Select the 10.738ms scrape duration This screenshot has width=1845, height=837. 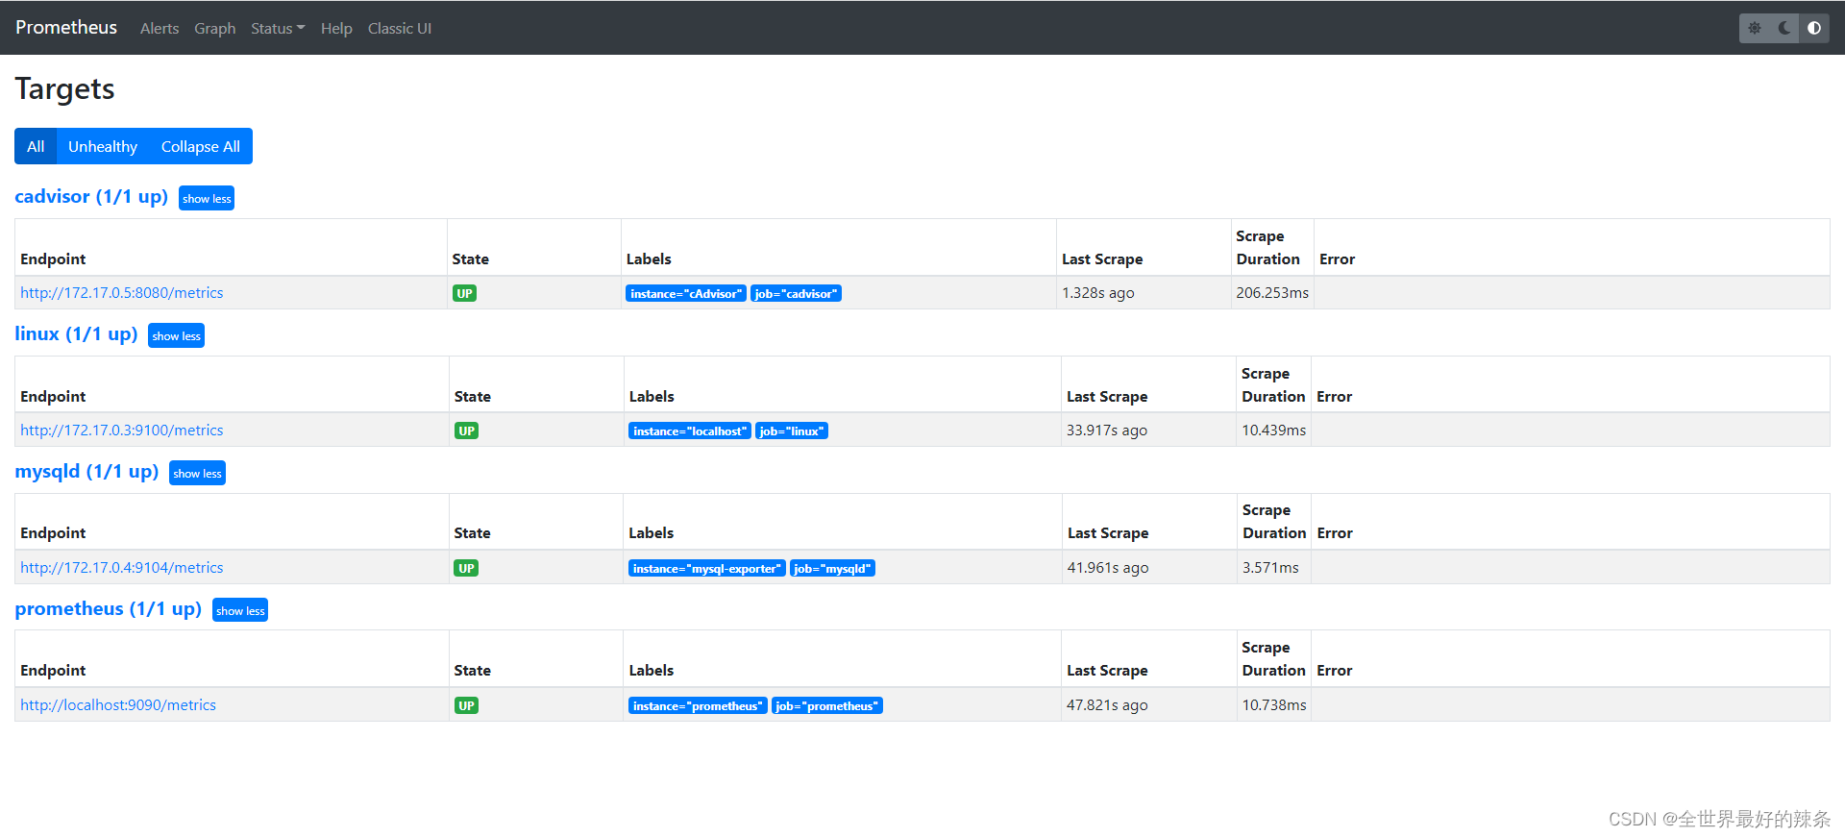(x=1274, y=705)
